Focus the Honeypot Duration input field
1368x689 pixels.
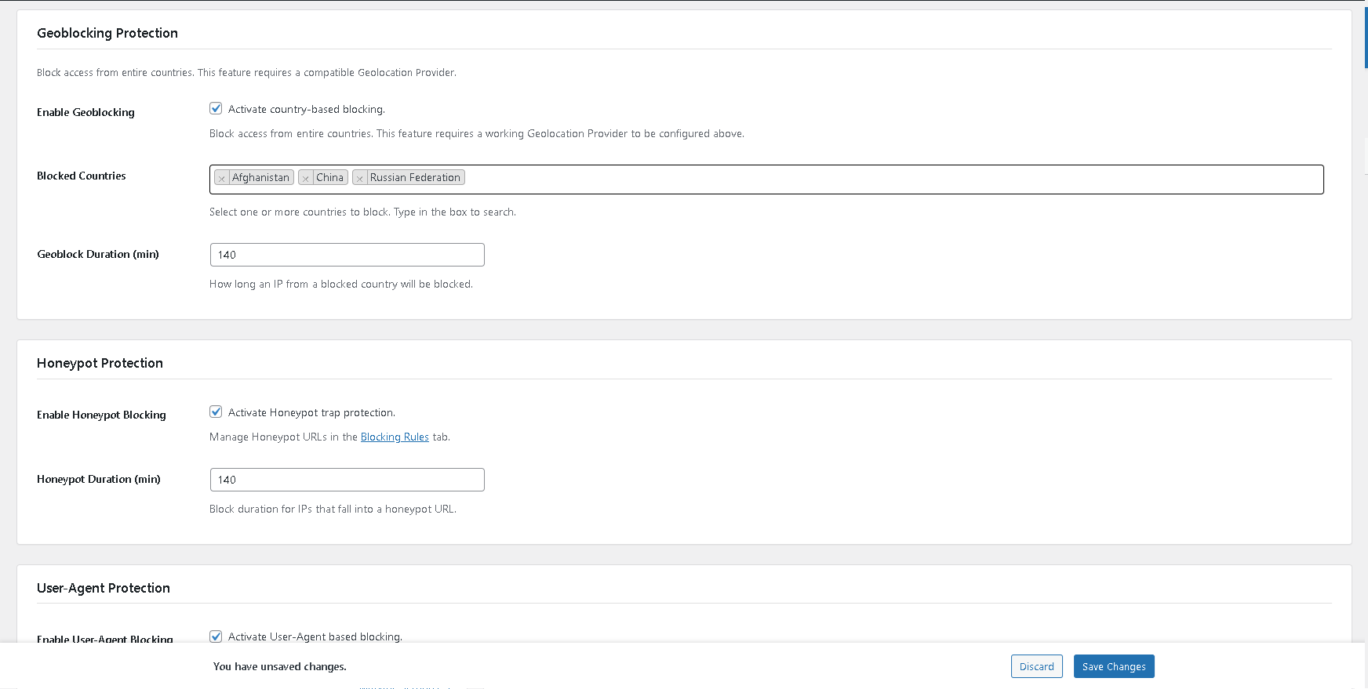tap(347, 480)
